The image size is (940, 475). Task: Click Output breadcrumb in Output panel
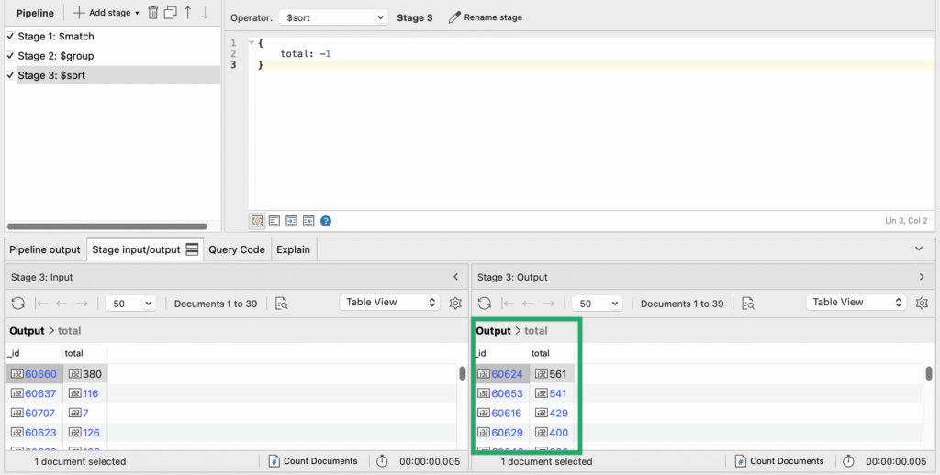pos(493,331)
